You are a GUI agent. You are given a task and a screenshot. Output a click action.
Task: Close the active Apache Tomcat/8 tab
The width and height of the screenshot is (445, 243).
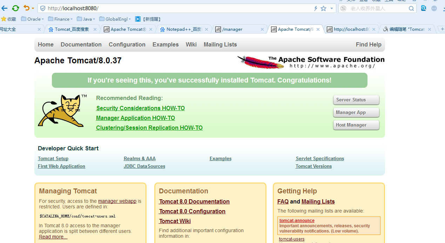pyautogui.click(x=318, y=29)
